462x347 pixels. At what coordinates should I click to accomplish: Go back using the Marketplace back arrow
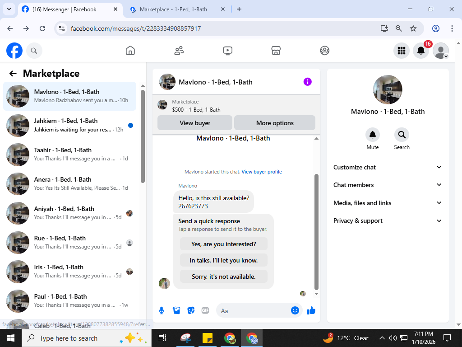[13, 74]
